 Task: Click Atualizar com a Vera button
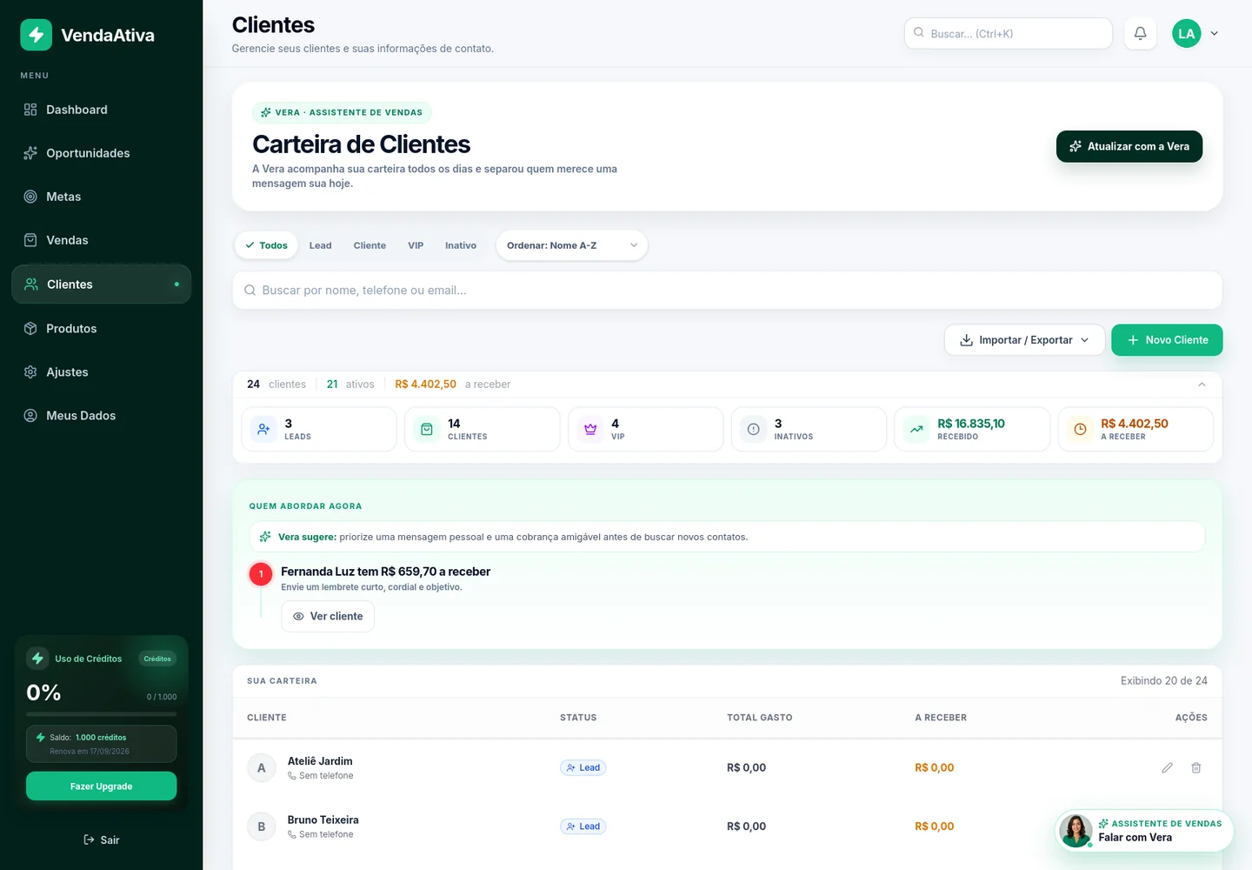pos(1129,146)
